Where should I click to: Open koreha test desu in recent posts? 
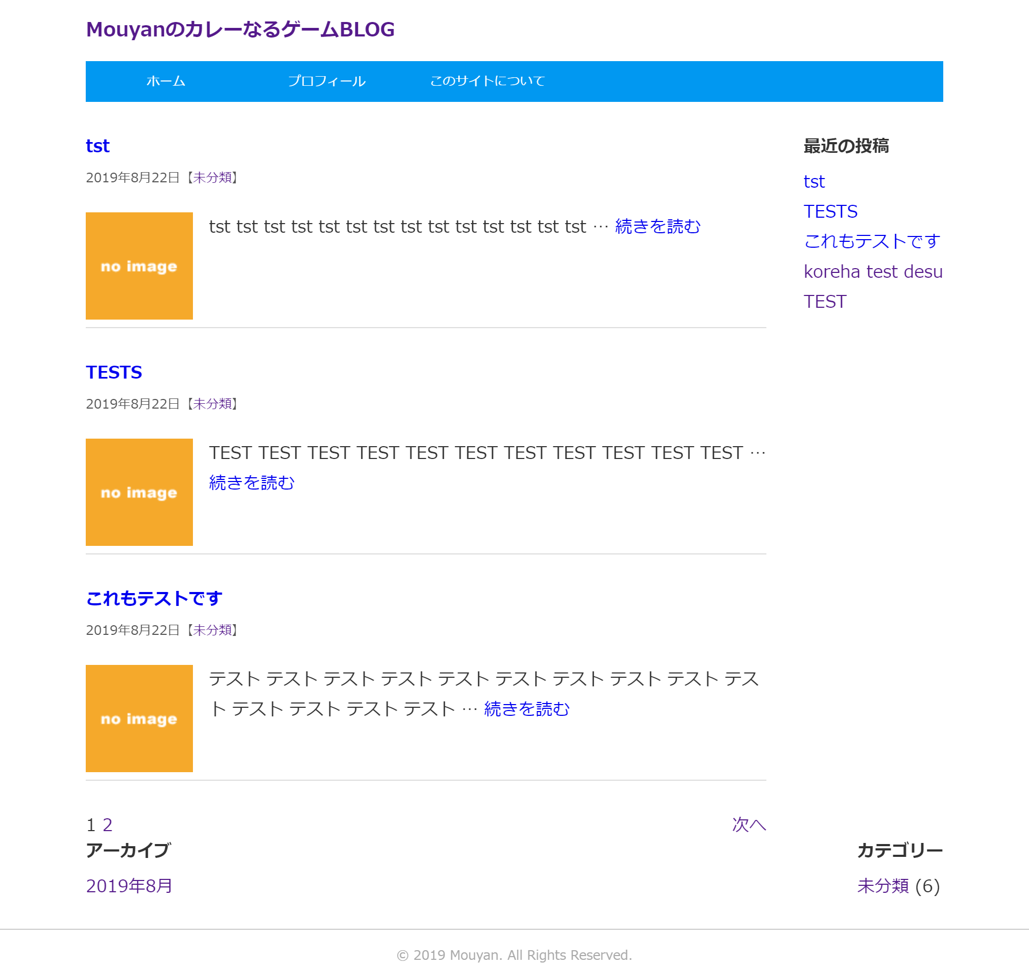pyautogui.click(x=873, y=271)
